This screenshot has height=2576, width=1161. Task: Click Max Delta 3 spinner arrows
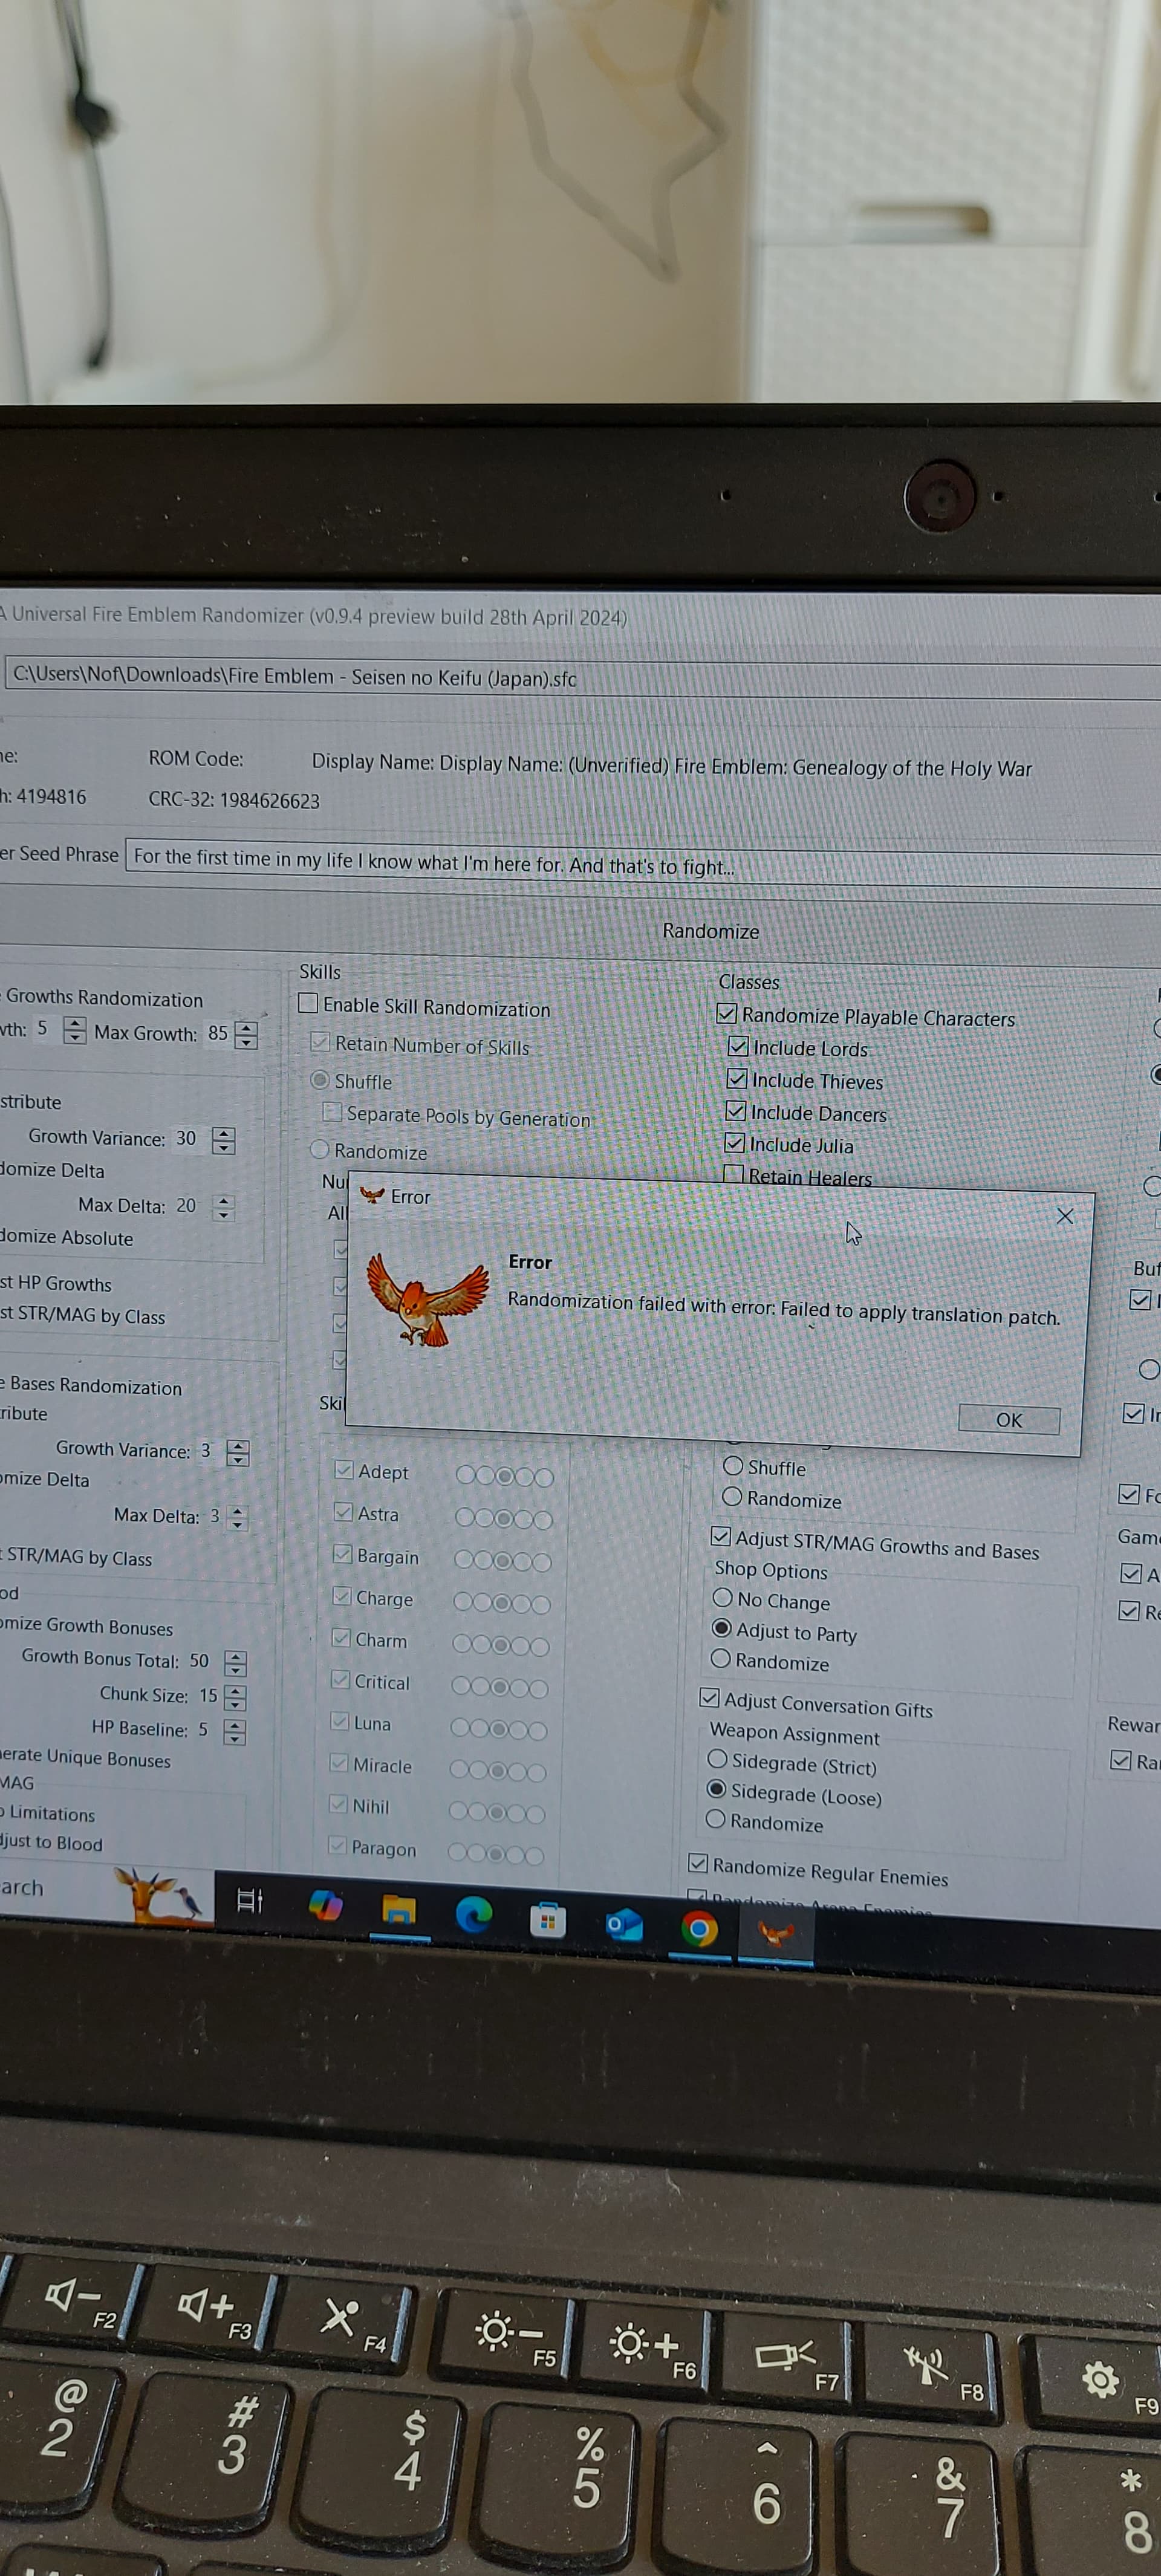(x=237, y=1517)
